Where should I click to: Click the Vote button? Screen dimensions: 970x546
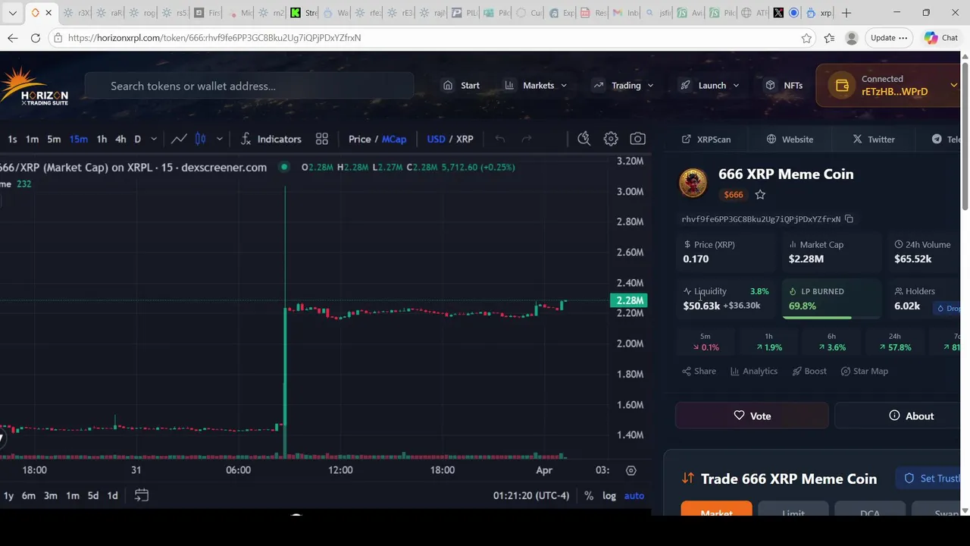[753, 416]
